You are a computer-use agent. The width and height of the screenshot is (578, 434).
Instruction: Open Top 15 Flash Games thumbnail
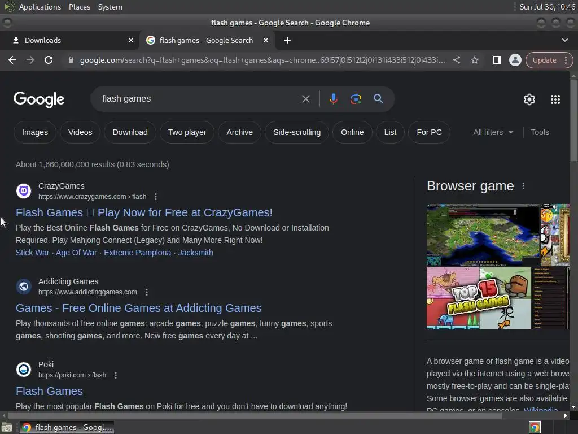[x=479, y=298]
